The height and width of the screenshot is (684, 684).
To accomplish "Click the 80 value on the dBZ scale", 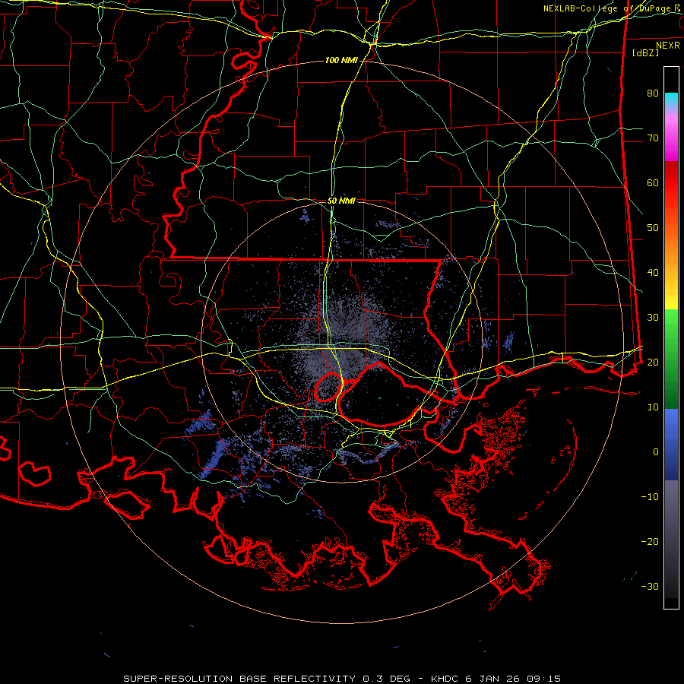I will pos(653,93).
